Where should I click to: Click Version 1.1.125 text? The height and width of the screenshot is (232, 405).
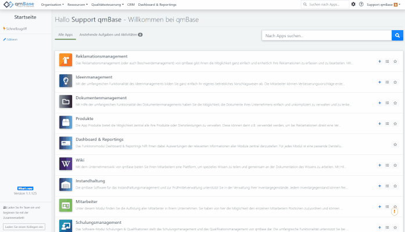(26, 193)
